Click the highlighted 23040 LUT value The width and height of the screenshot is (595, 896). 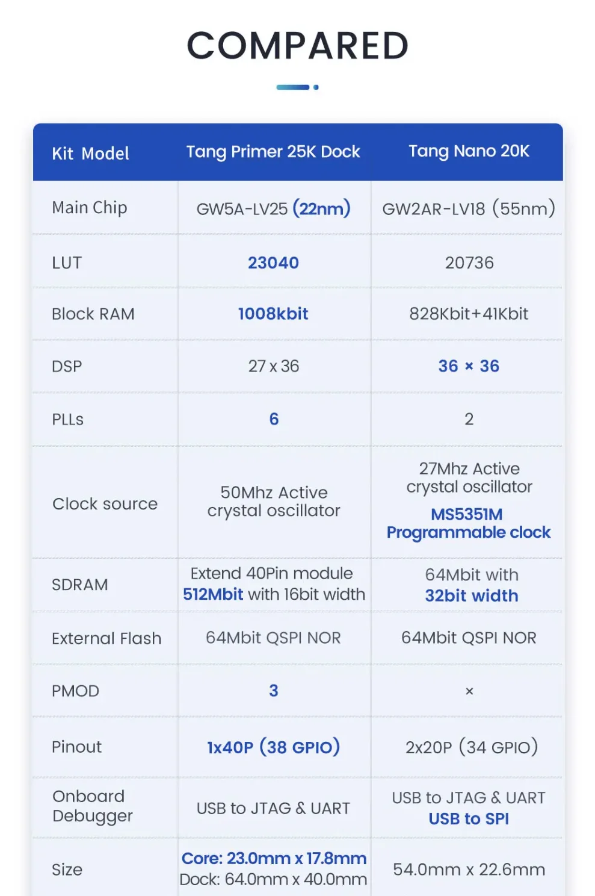pos(273,263)
